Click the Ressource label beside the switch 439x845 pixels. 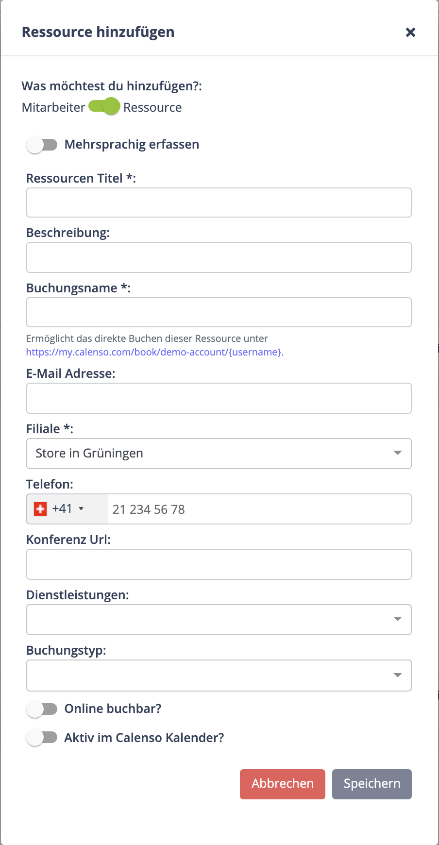click(152, 107)
